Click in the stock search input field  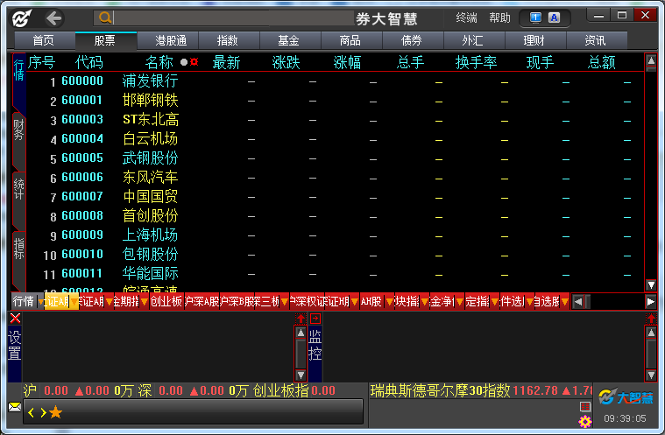point(233,18)
